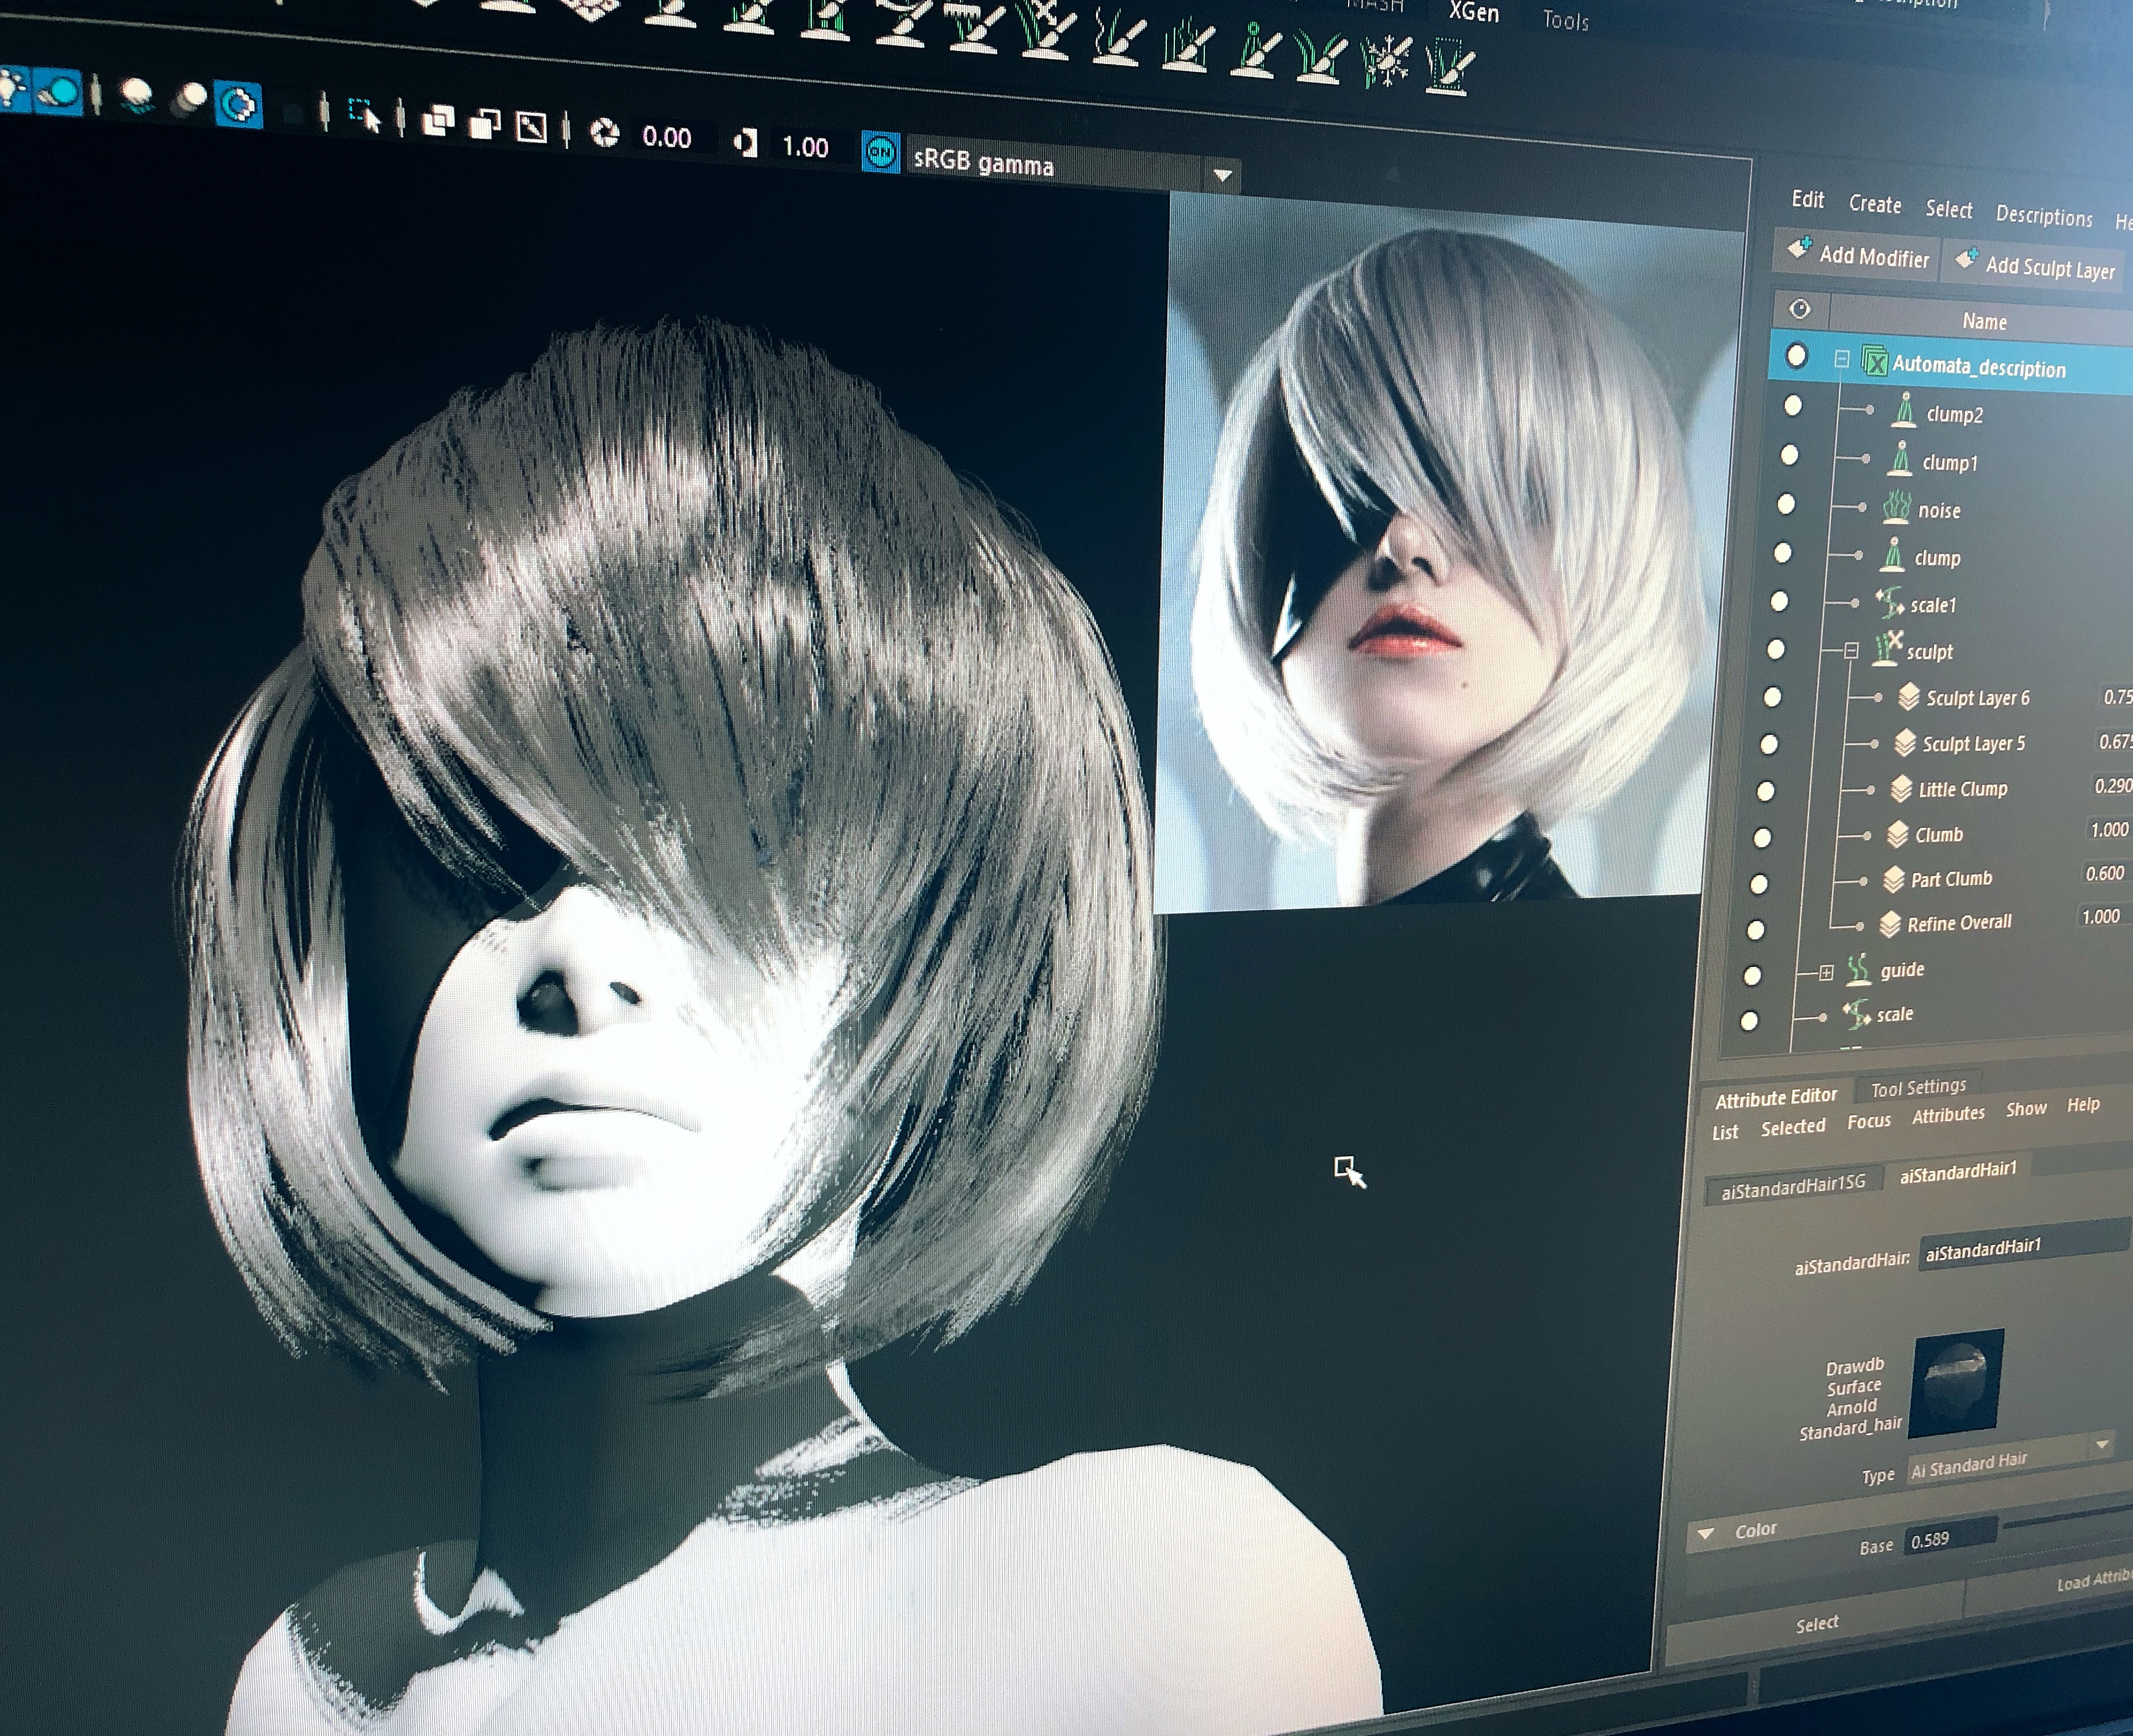This screenshot has height=1736, width=2133.
Task: Open the Focus menu in Attribute Editor
Action: coord(1868,1121)
